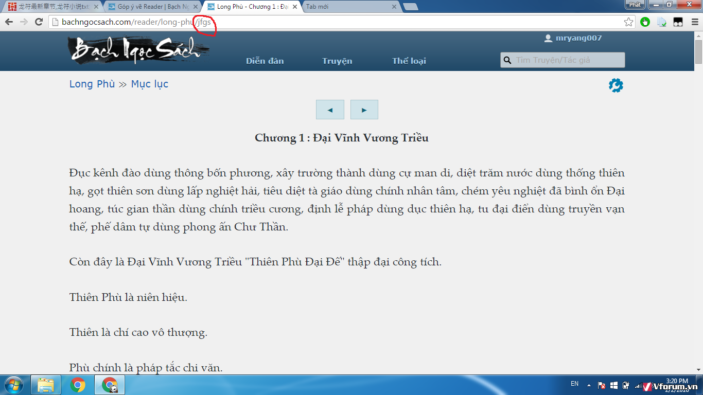Open the black two-circle extension icon
This screenshot has height=395, width=703.
[x=678, y=22]
